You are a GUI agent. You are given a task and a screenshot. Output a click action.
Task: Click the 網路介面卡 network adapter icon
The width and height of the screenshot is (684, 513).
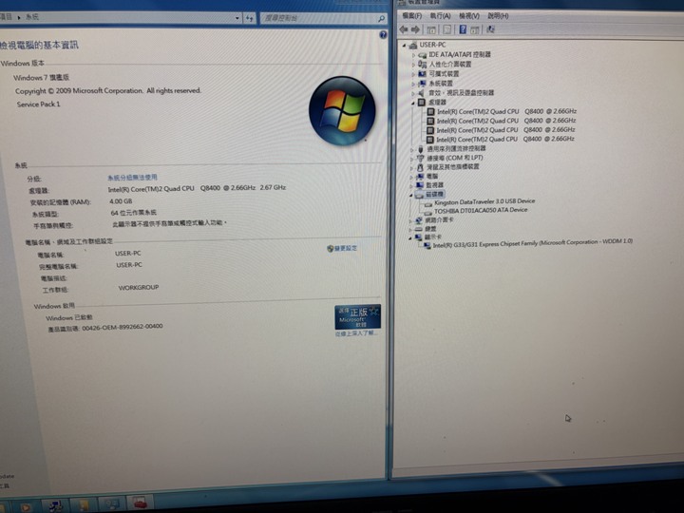point(419,220)
